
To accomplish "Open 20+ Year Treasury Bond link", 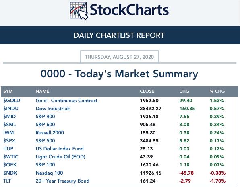I will click(62, 181).
